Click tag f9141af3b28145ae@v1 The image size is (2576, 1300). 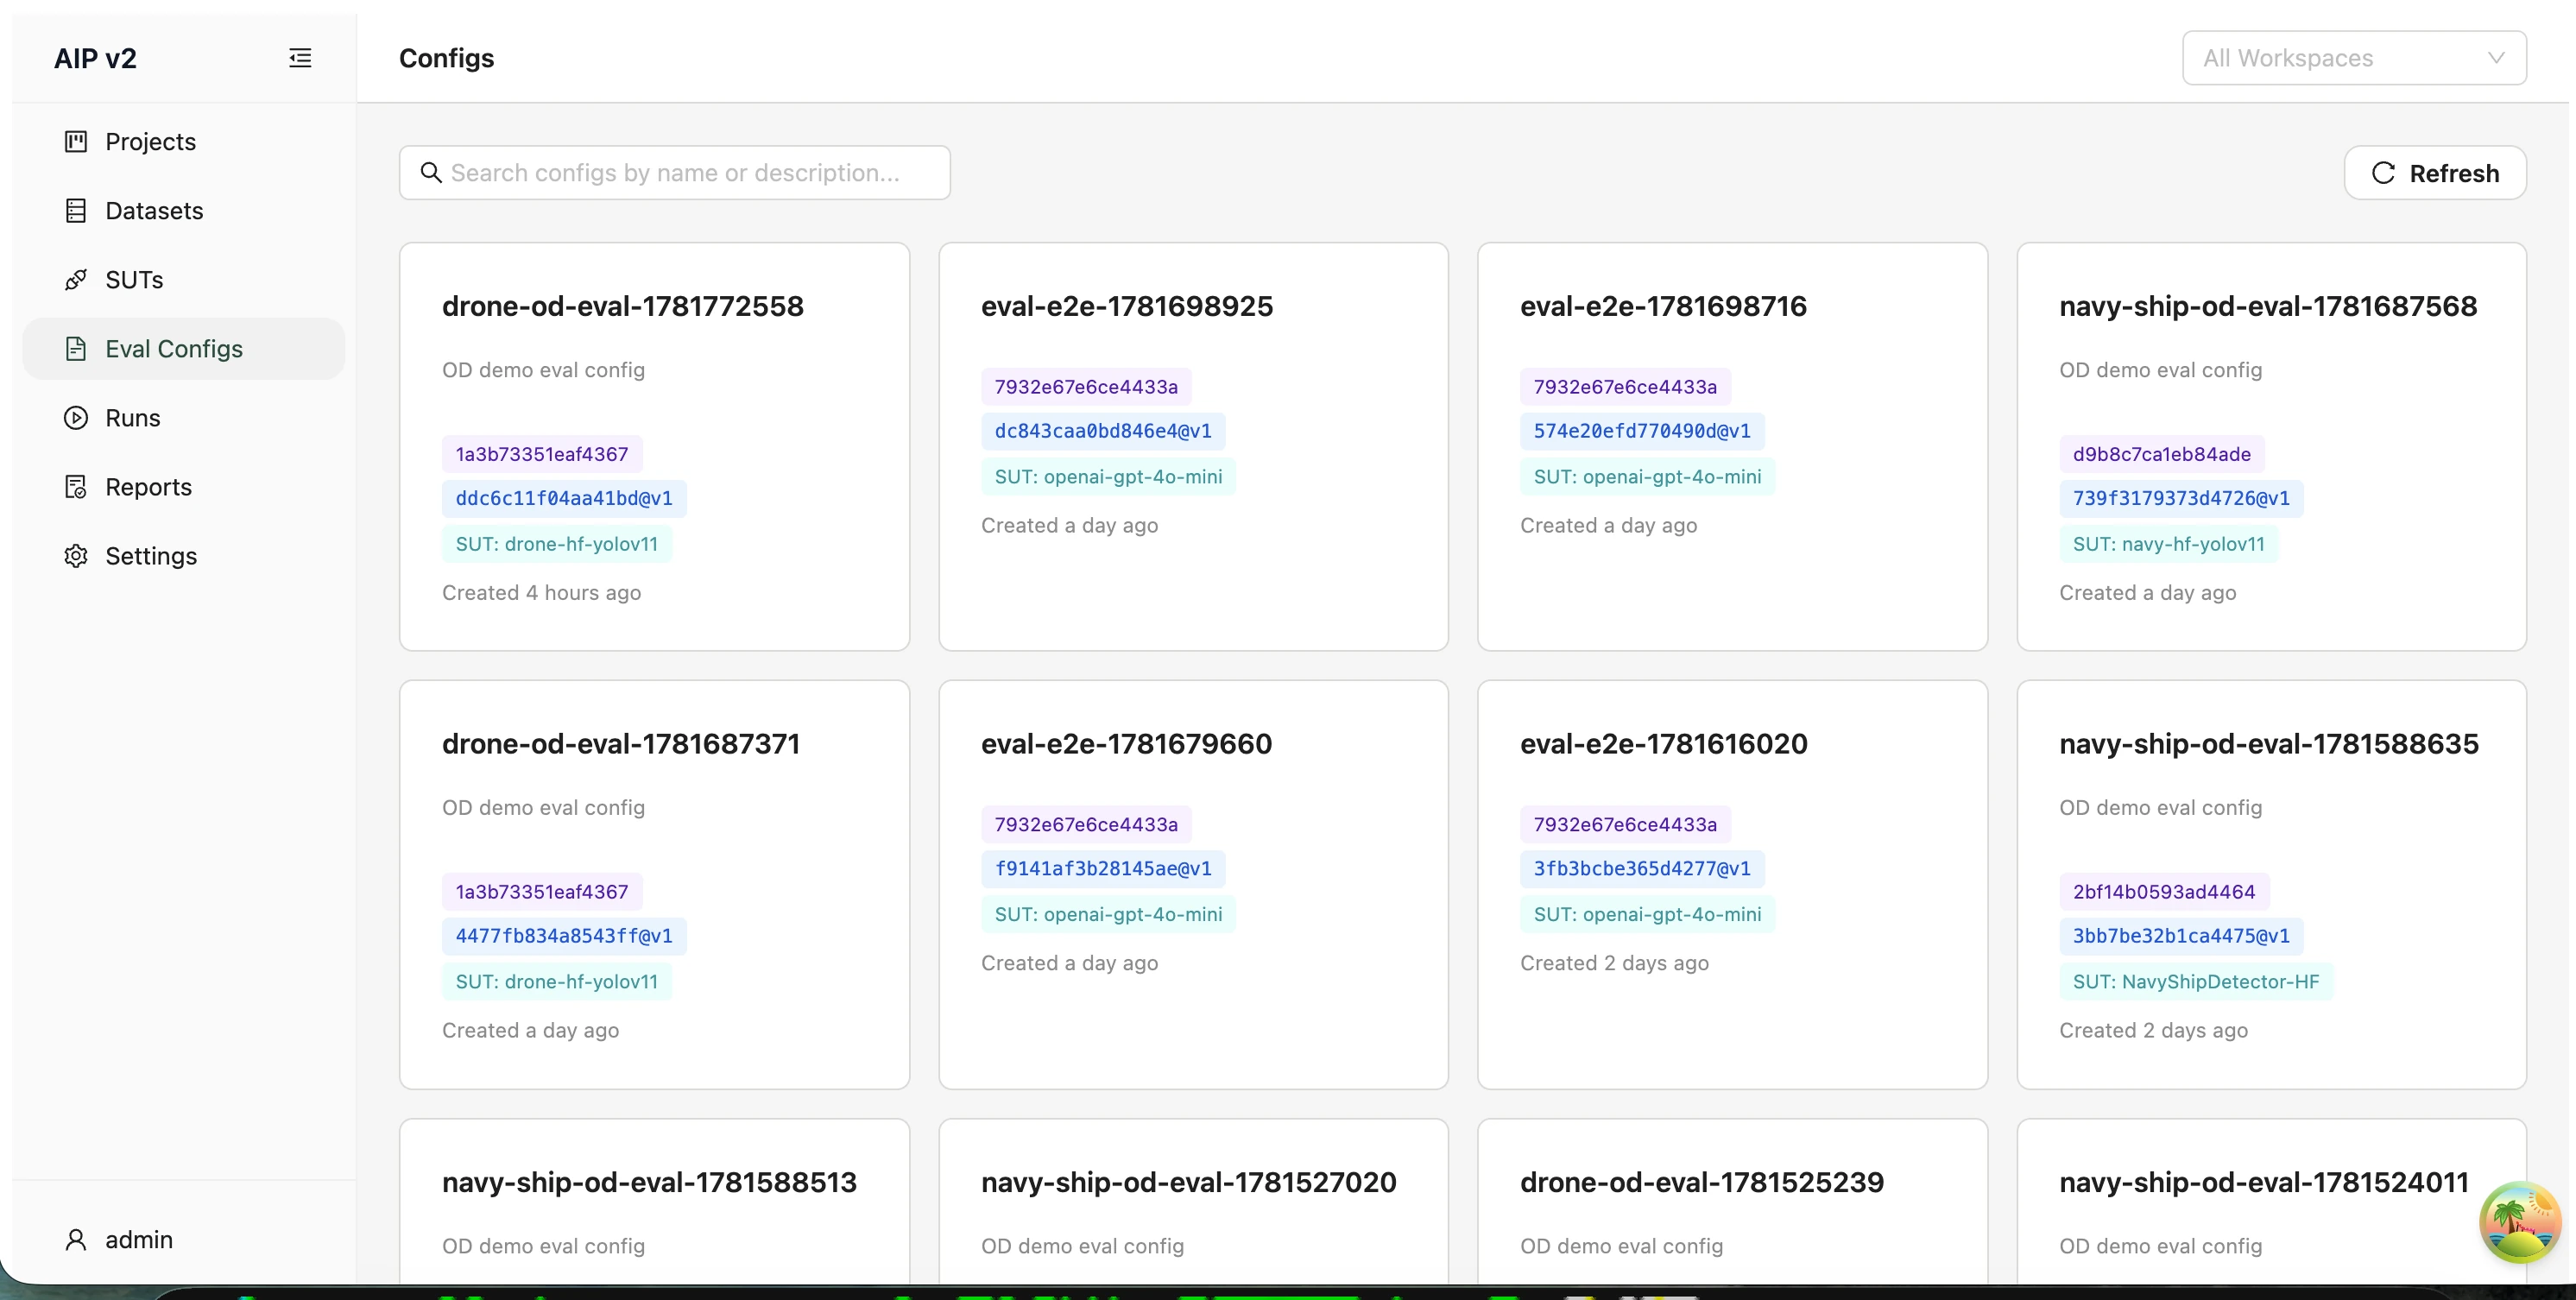coord(1103,869)
